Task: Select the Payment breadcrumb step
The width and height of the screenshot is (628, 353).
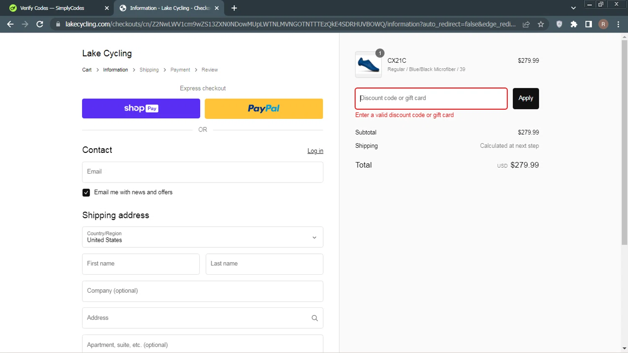Action: click(180, 70)
